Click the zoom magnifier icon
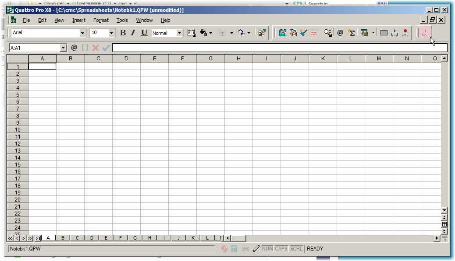The image size is (455, 261). (328, 33)
